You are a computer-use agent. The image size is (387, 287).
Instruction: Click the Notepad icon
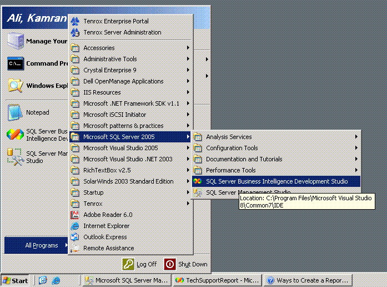[16, 112]
